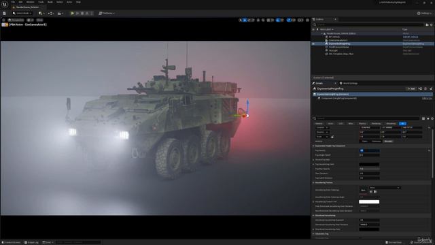Open the quick add content icon

click(41, 13)
